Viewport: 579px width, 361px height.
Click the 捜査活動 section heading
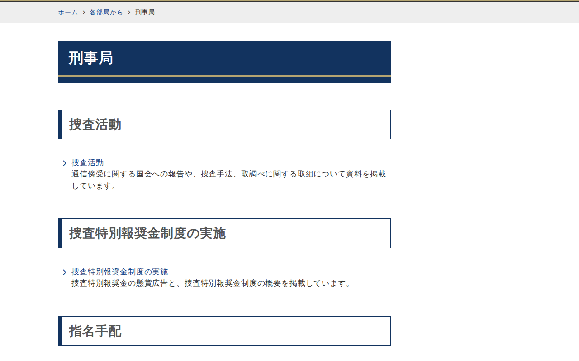(224, 124)
